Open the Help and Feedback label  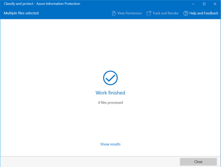(x=204, y=13)
